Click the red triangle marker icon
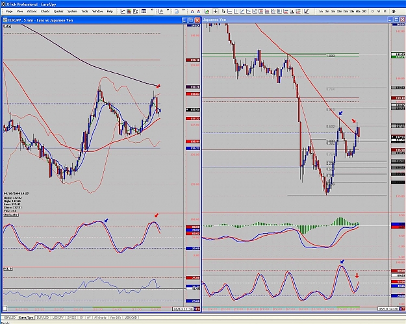This screenshot has height=324, width=406. [198, 12]
